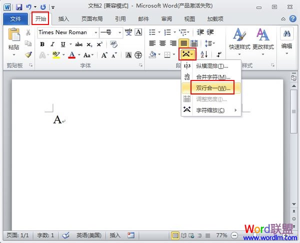Image resolution: width=300 pixels, height=243 pixels.
Task: Switch to the 页面布局 tab
Action: click(92, 19)
